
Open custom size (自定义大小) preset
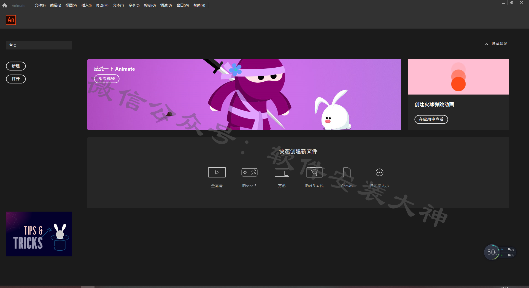(x=379, y=172)
